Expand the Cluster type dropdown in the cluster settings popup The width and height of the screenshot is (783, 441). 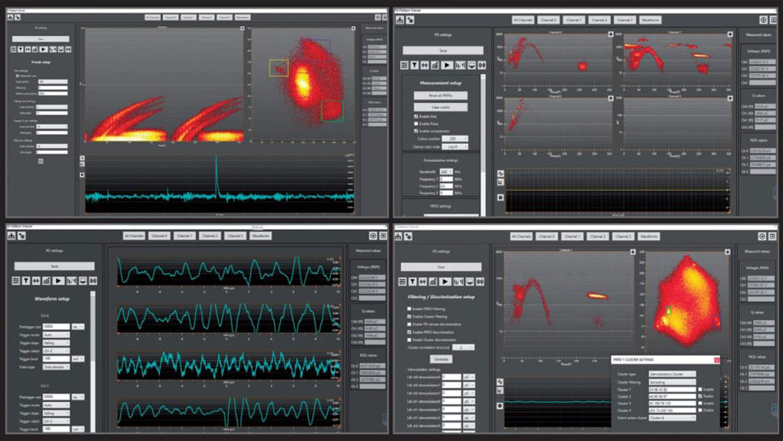click(x=672, y=374)
